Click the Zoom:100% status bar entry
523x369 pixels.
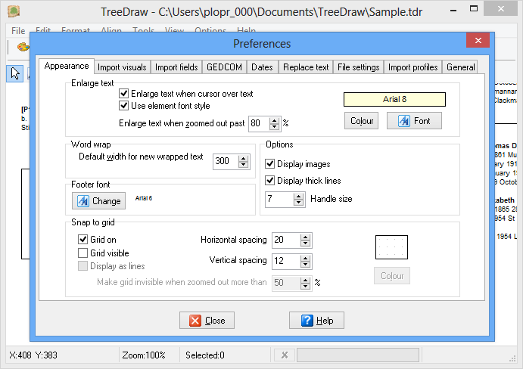coord(144,355)
